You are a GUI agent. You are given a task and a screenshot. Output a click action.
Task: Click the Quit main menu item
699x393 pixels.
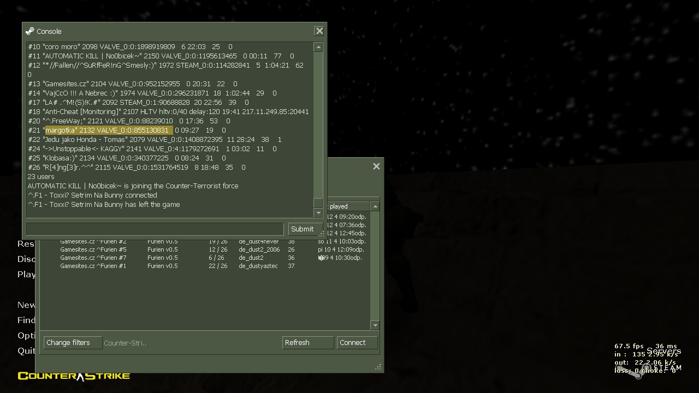point(26,350)
